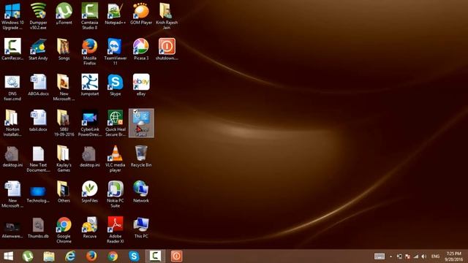Select the SBBJ 19-09-2016 folder
Image resolution: width=468 pixels, height=263 pixels.
tap(64, 123)
